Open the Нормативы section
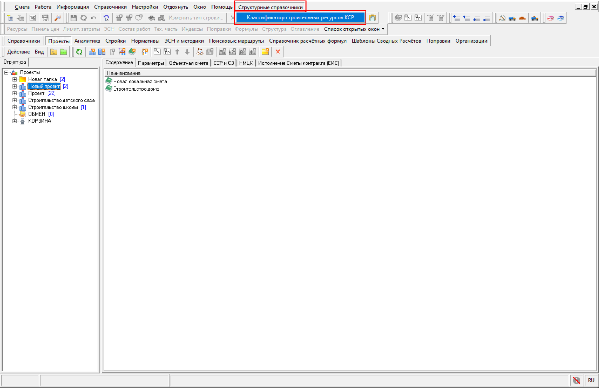The height and width of the screenshot is (388, 599). coord(145,41)
